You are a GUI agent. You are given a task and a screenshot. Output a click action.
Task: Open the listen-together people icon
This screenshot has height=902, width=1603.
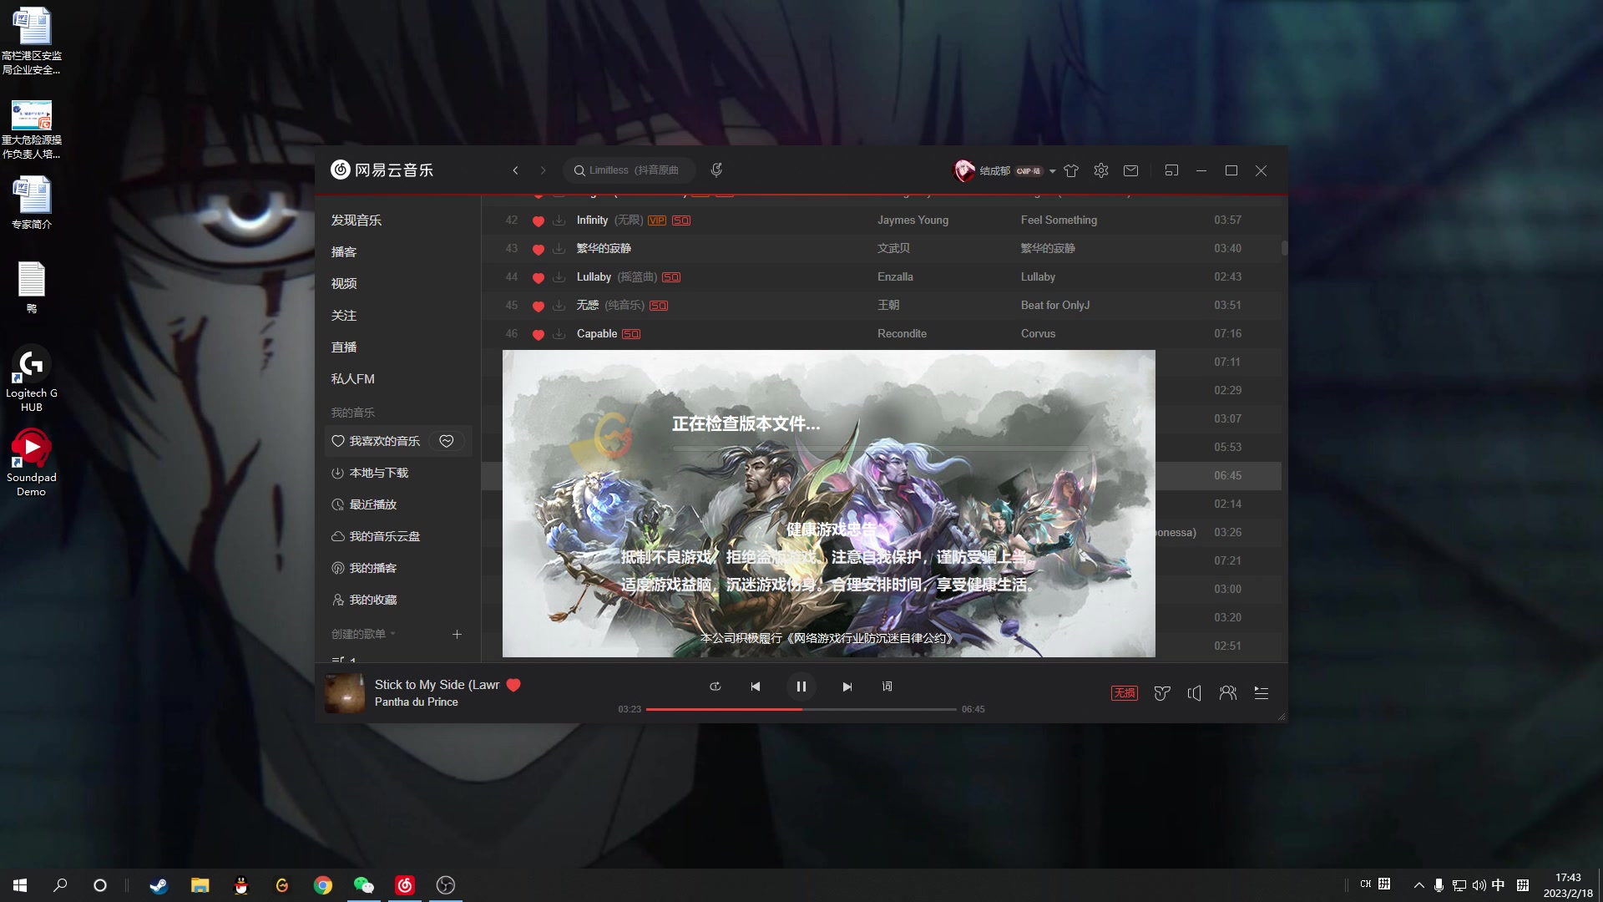pyautogui.click(x=1227, y=693)
